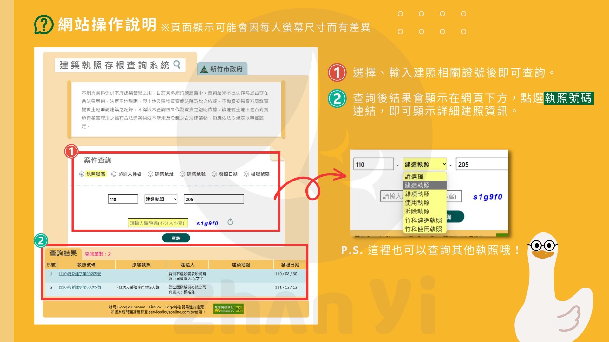
Task: Click captcha image s1g9f0 in the search form
Action: 207,223
